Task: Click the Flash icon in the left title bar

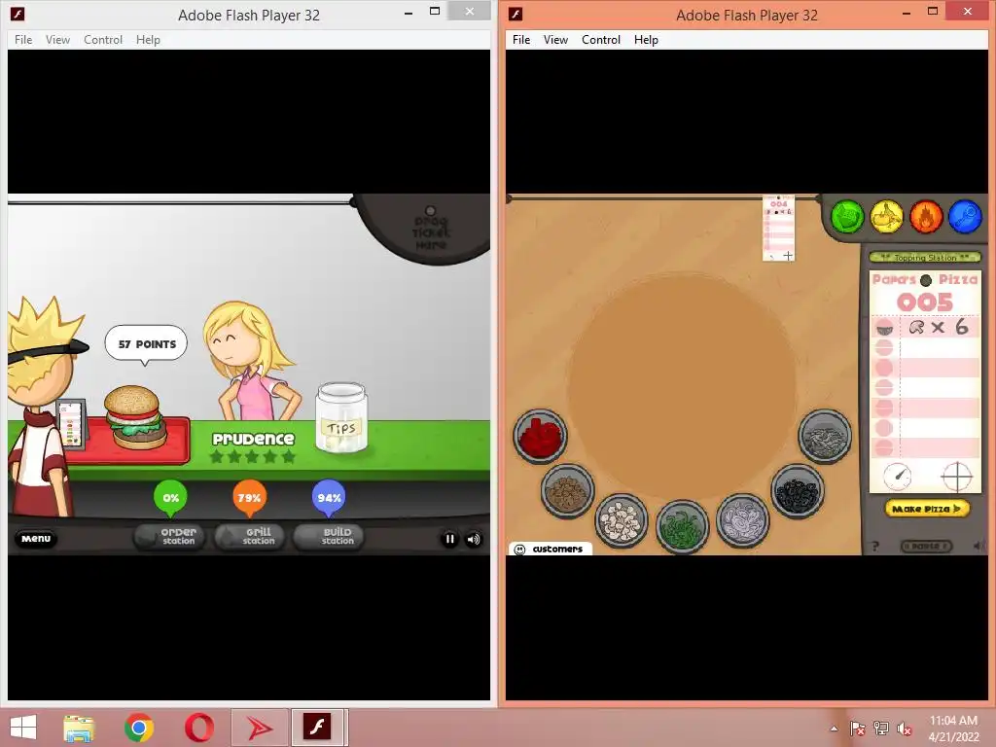Action: tap(18, 14)
